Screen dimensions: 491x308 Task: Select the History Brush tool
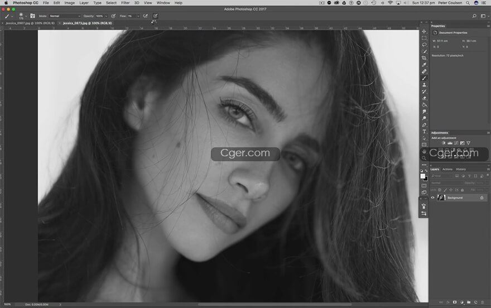coord(424,92)
